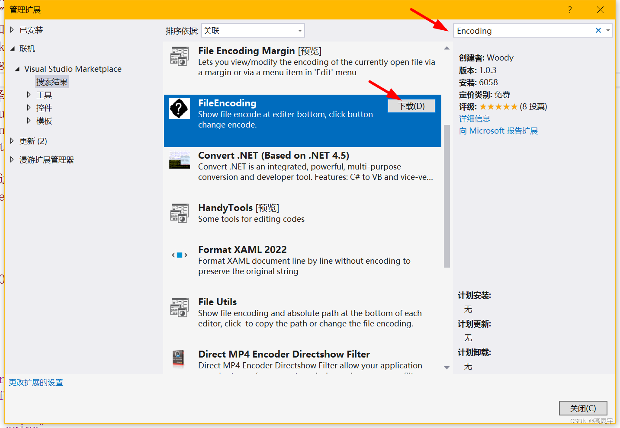Click the five-star rating in details
Viewport: 620px width, 428px height.
pyautogui.click(x=498, y=106)
